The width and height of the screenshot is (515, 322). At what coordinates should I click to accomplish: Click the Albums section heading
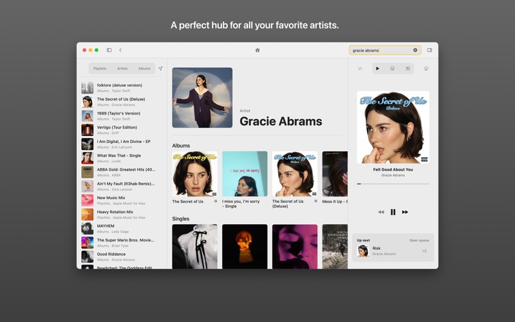pos(181,146)
